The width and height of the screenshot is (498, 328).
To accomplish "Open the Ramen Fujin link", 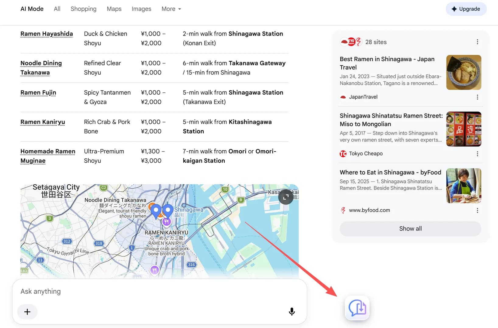I will 38,92.
